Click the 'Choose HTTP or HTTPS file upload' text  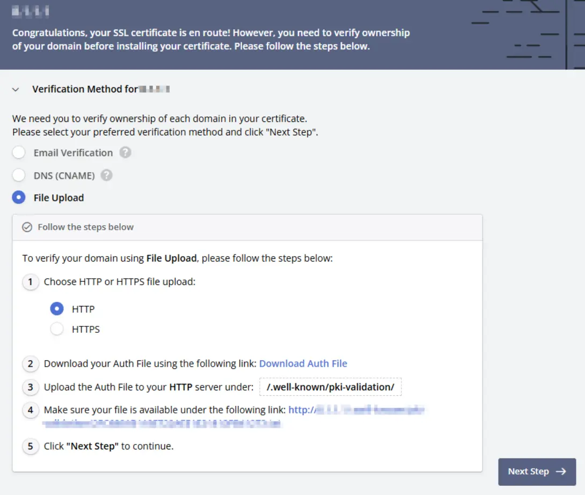[119, 282]
